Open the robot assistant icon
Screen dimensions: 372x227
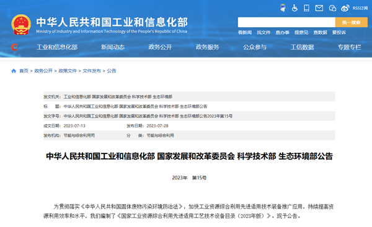pos(283,8)
